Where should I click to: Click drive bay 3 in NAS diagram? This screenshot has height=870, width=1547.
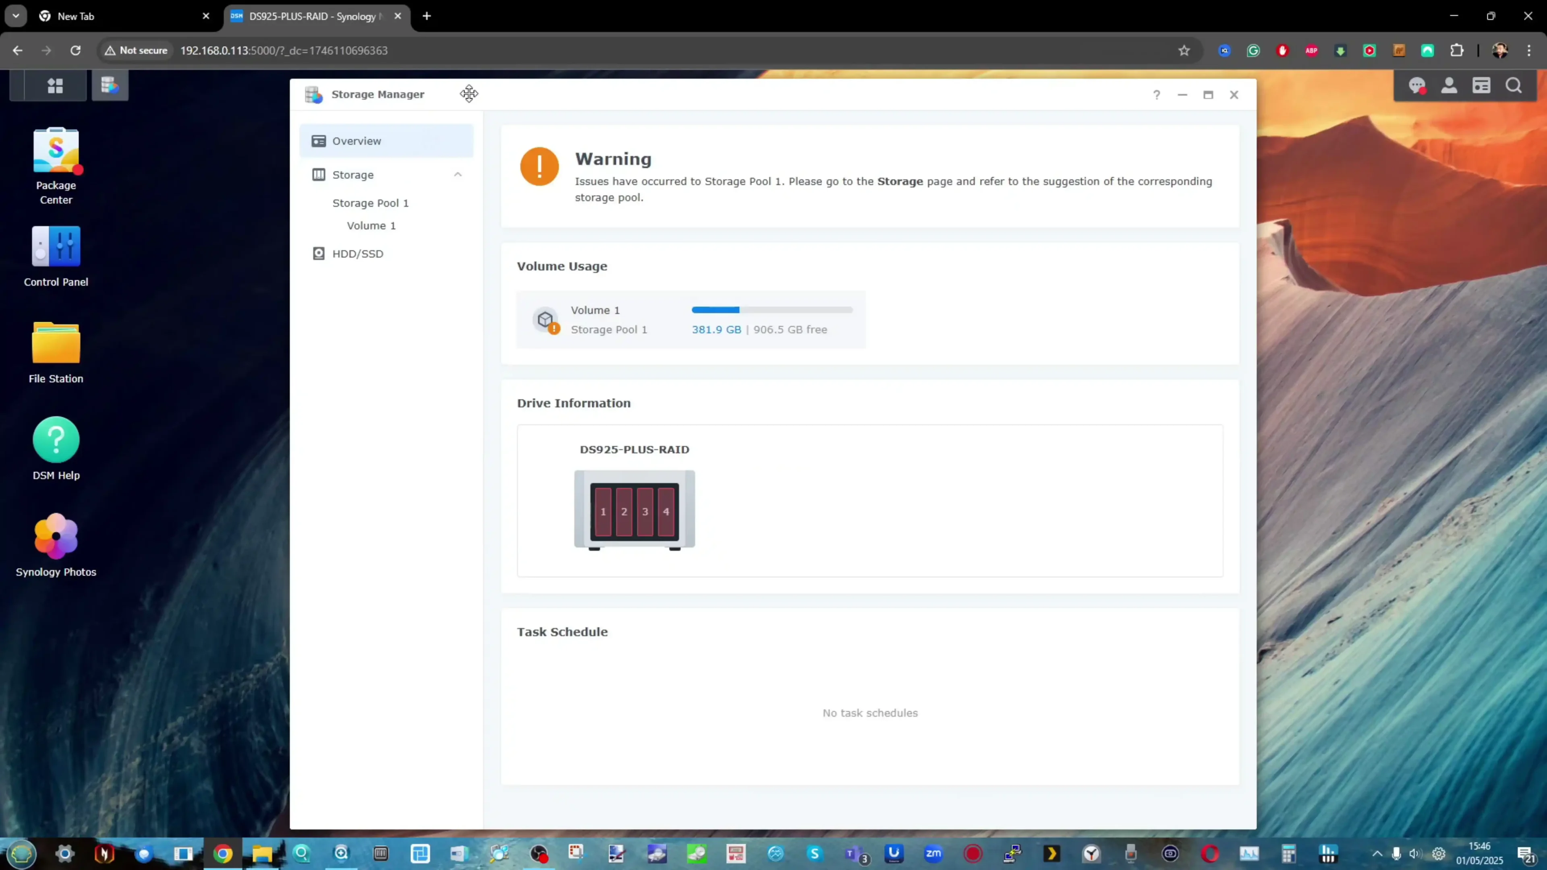point(645,512)
